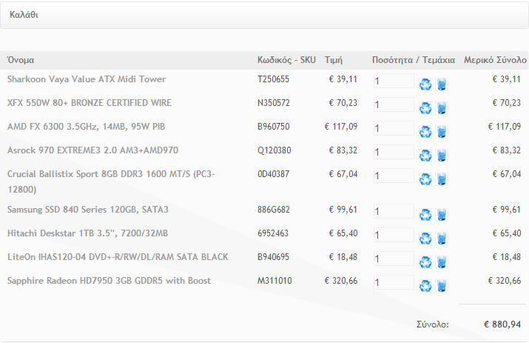Refresh LiteOn IHAS120-04 quantity
This screenshot has width=529, height=343.
click(425, 262)
